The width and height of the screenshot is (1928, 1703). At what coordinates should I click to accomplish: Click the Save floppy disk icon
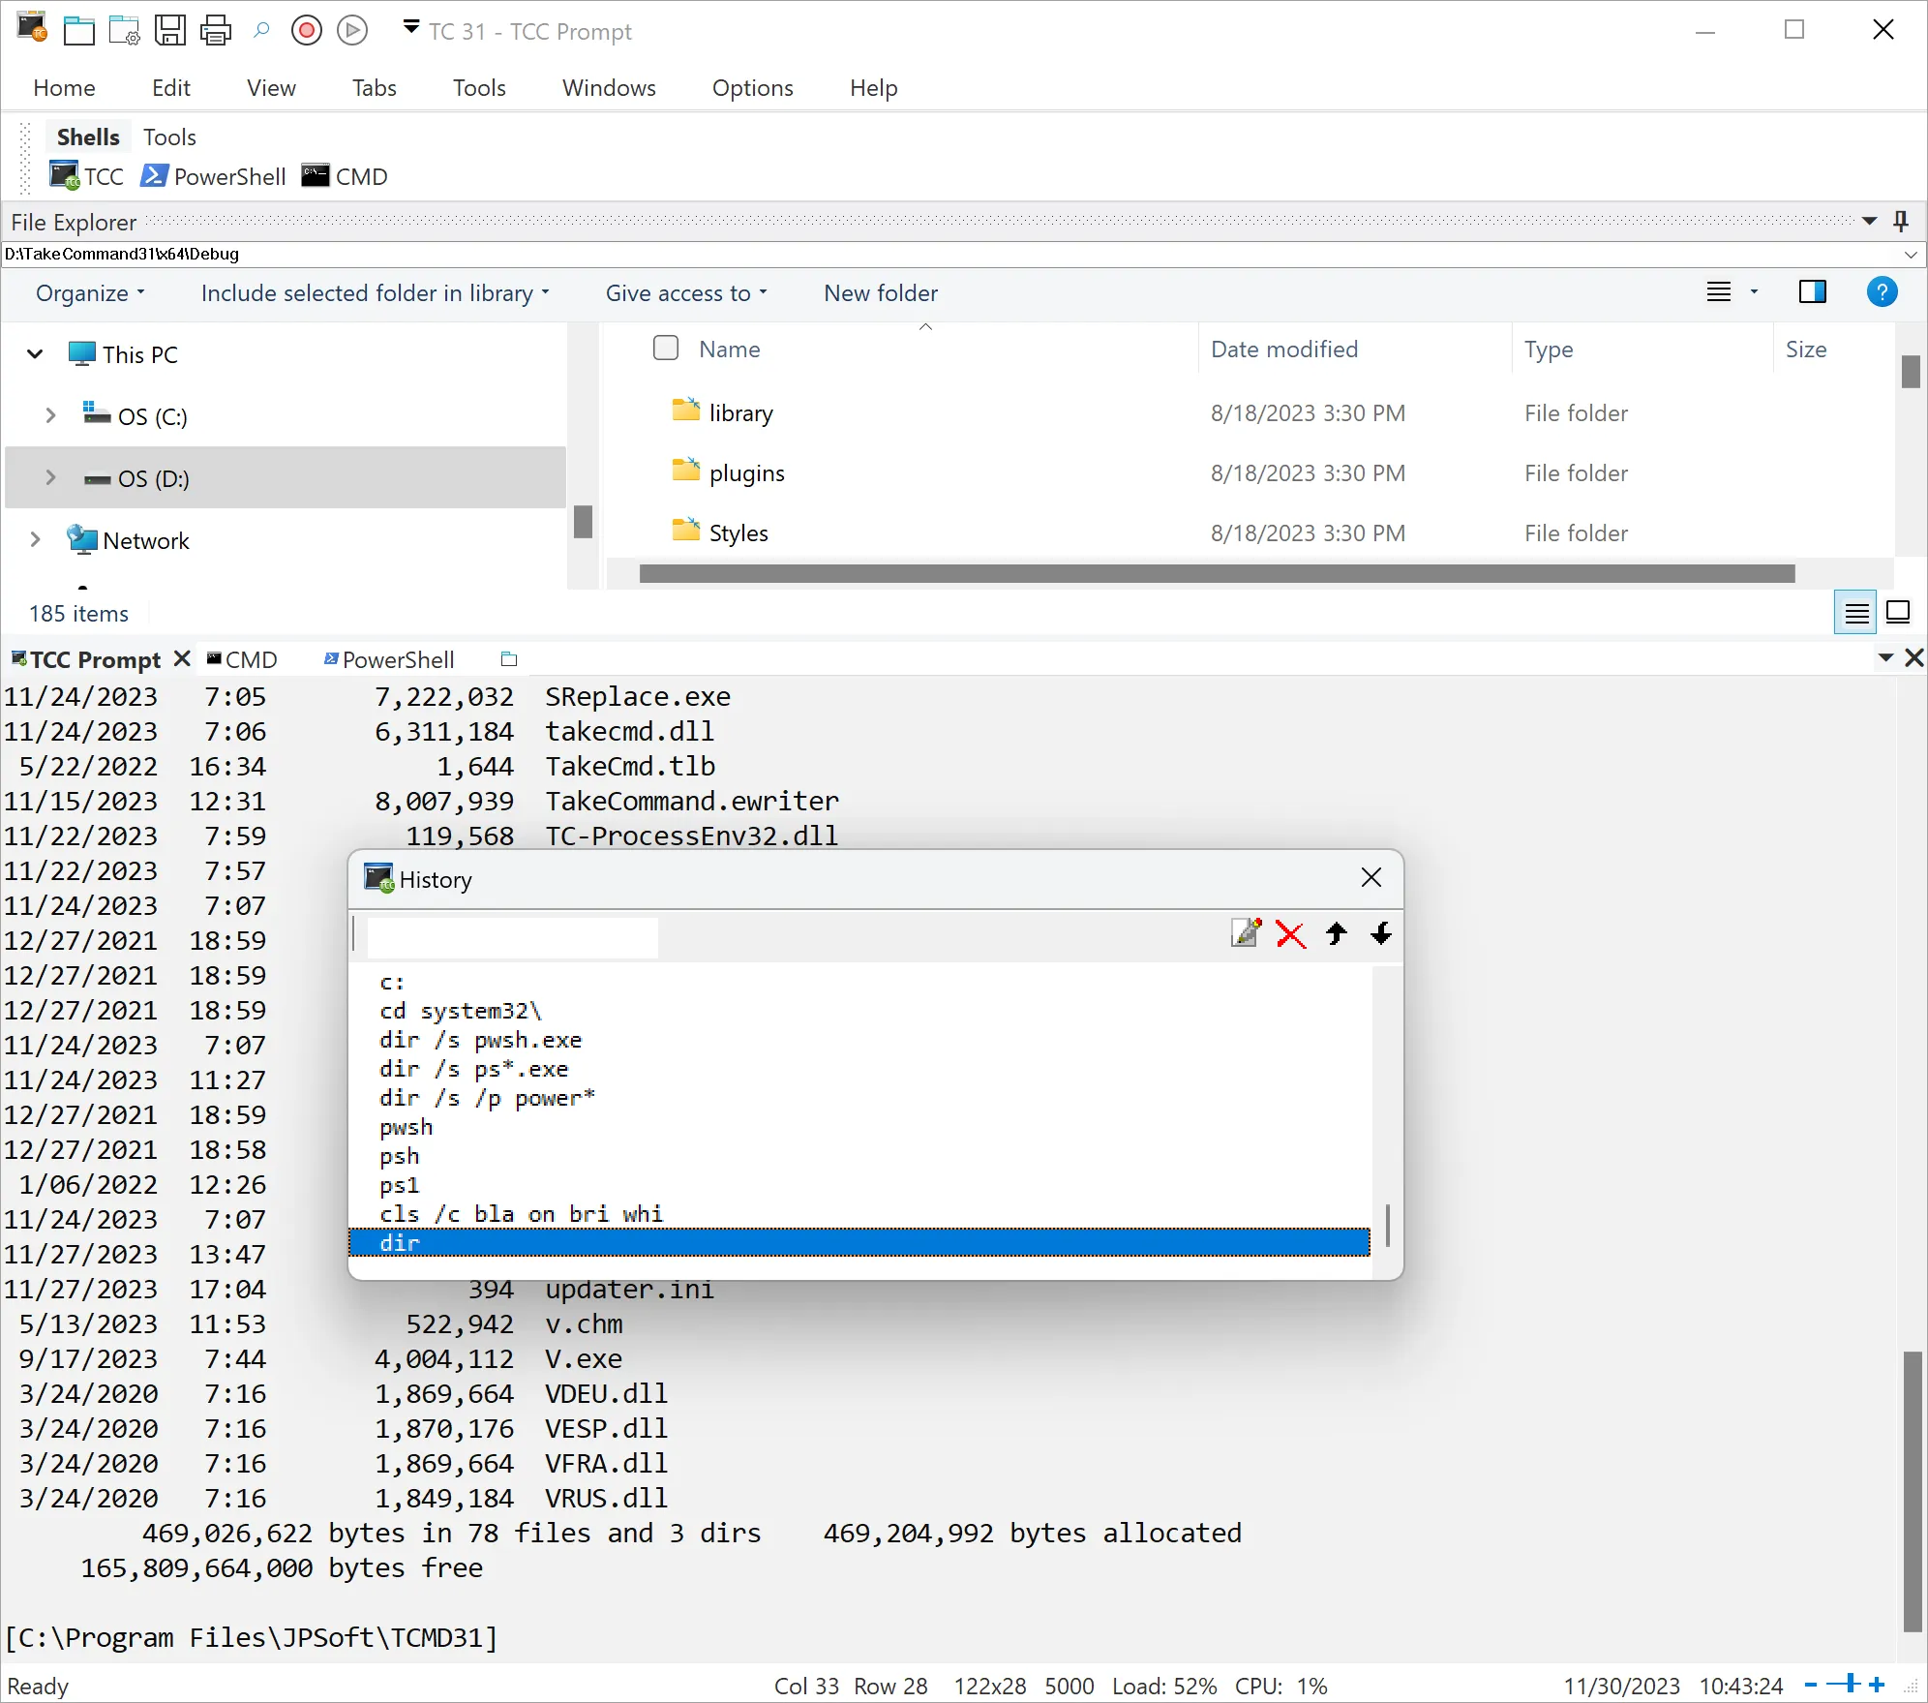point(170,31)
